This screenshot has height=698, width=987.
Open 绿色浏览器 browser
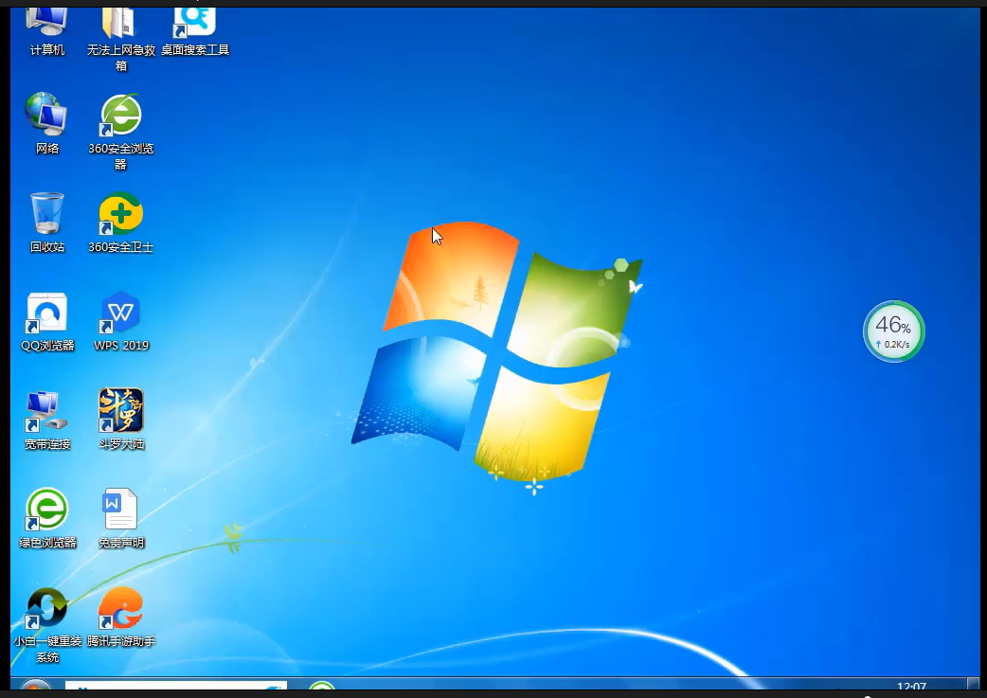click(x=46, y=510)
